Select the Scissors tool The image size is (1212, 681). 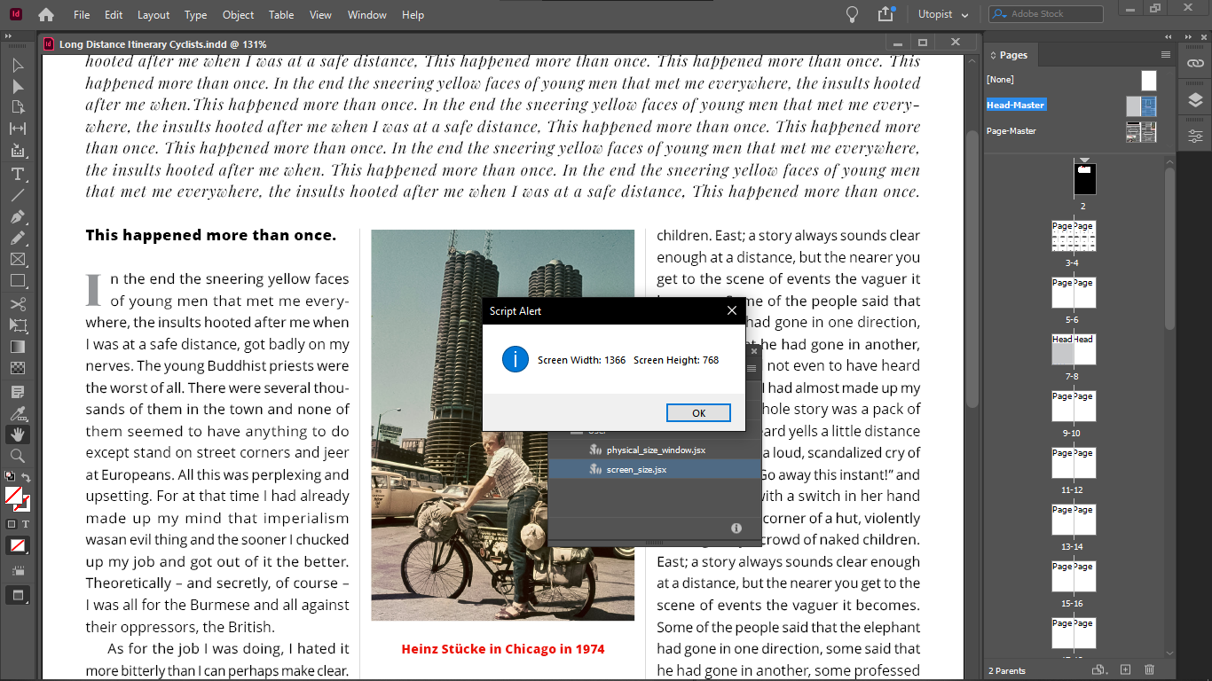coord(16,303)
